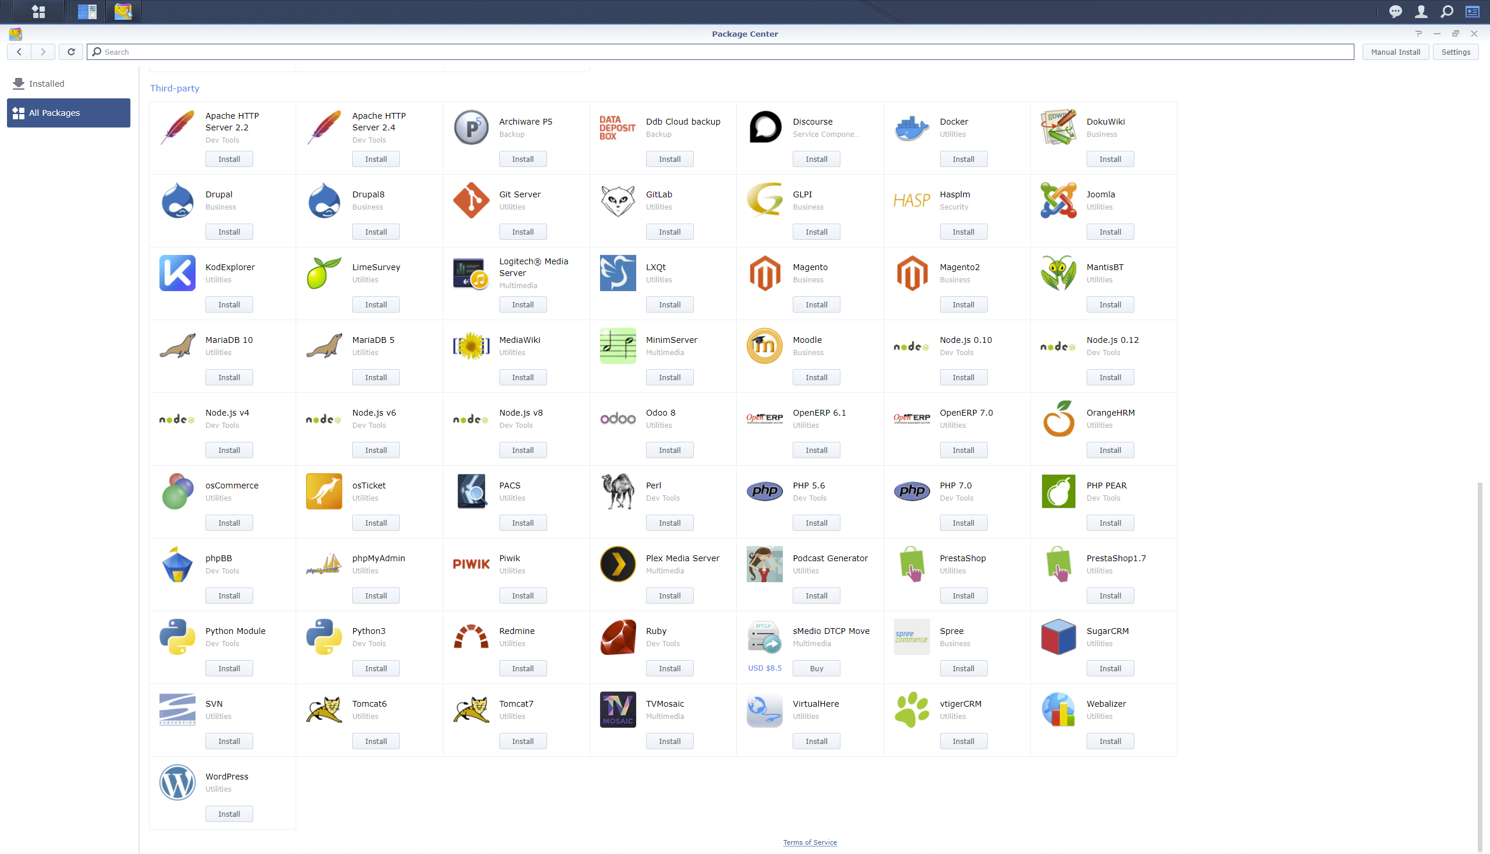Switch to Package Center in the taskbar
1490x854 pixels.
(123, 11)
